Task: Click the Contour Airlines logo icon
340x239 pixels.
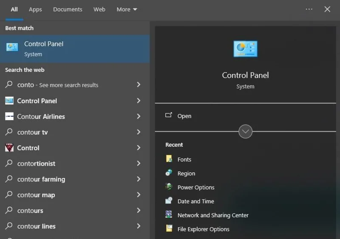Action: [9, 116]
